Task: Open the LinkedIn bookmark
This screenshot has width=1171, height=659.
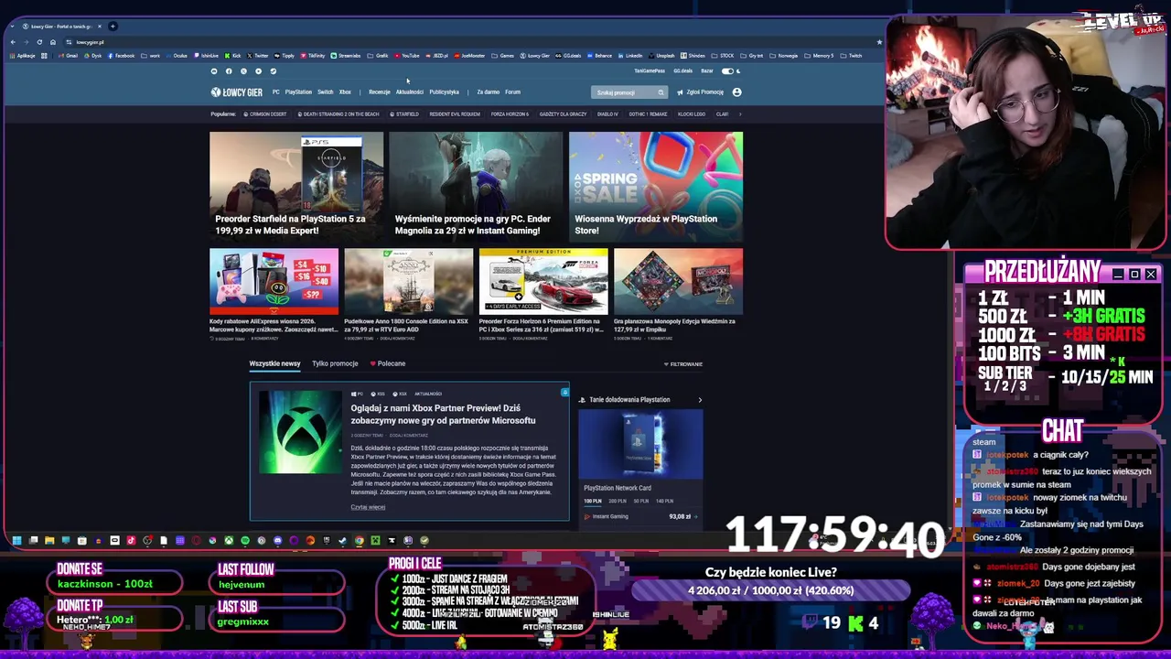Action: click(629, 56)
